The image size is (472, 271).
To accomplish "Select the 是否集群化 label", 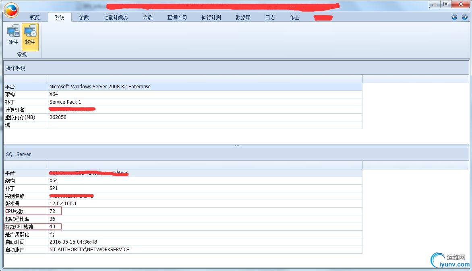I will tap(17, 234).
